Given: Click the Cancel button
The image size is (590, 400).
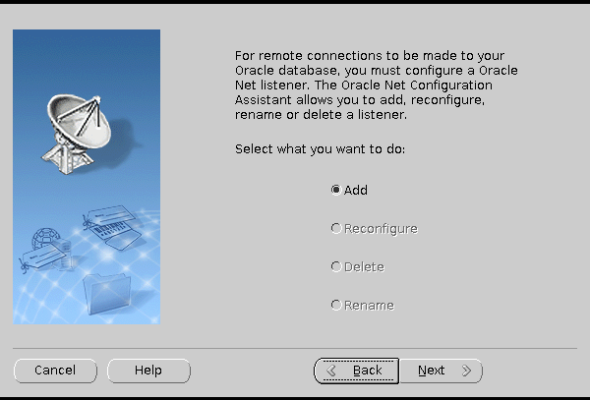Looking at the screenshot, I should point(55,371).
